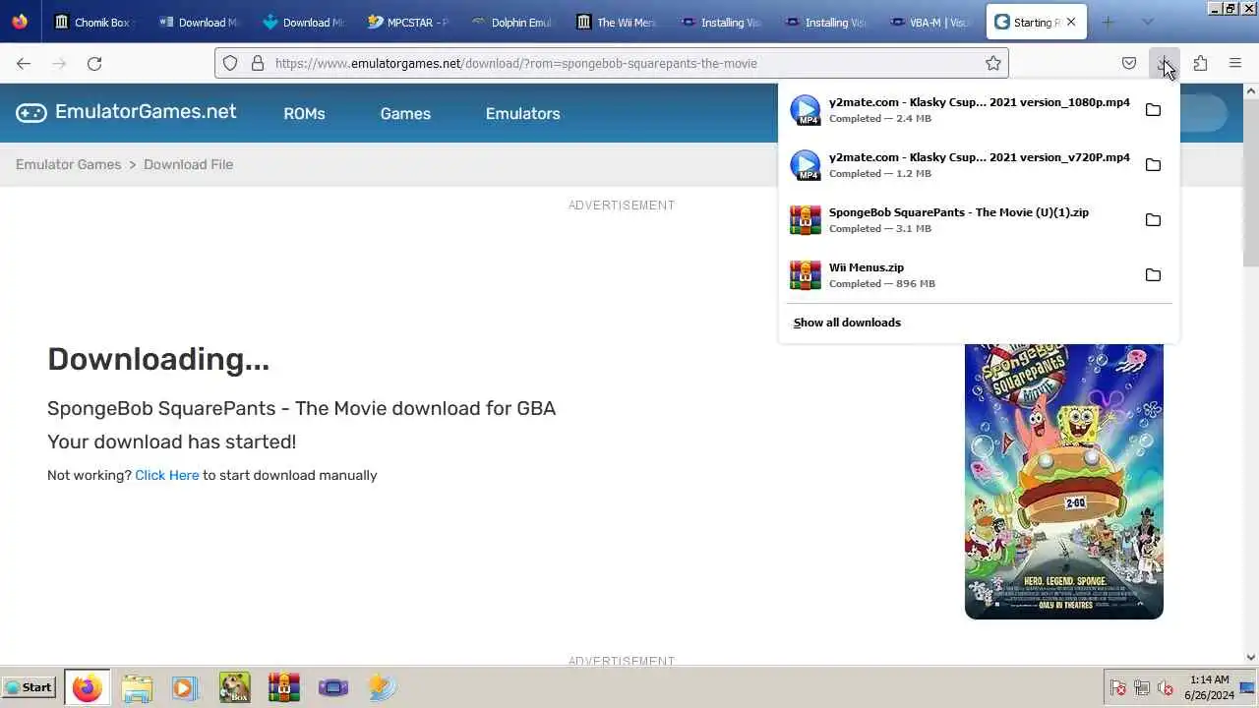Switch to the Dolphin Emulator tab
This screenshot has height=708, width=1259.
[513, 22]
